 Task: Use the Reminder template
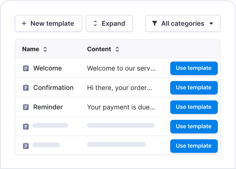(194, 107)
